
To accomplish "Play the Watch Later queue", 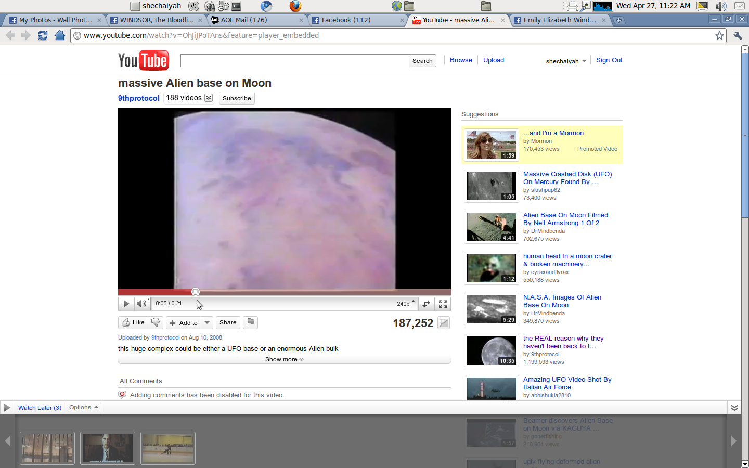I will click(x=7, y=408).
